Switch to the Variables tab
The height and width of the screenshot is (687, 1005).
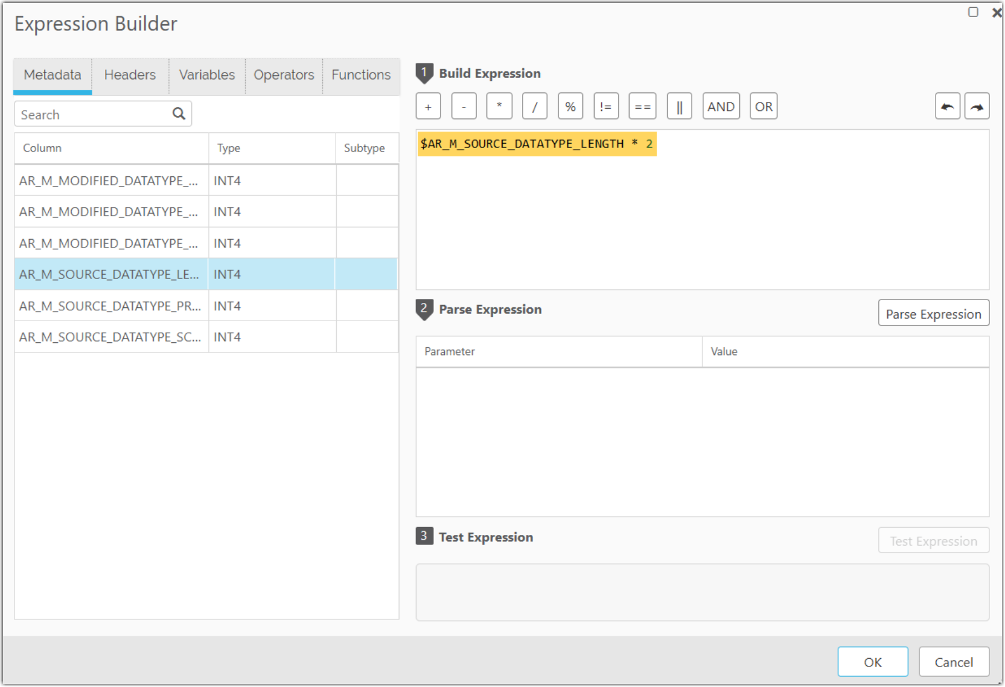tap(206, 75)
